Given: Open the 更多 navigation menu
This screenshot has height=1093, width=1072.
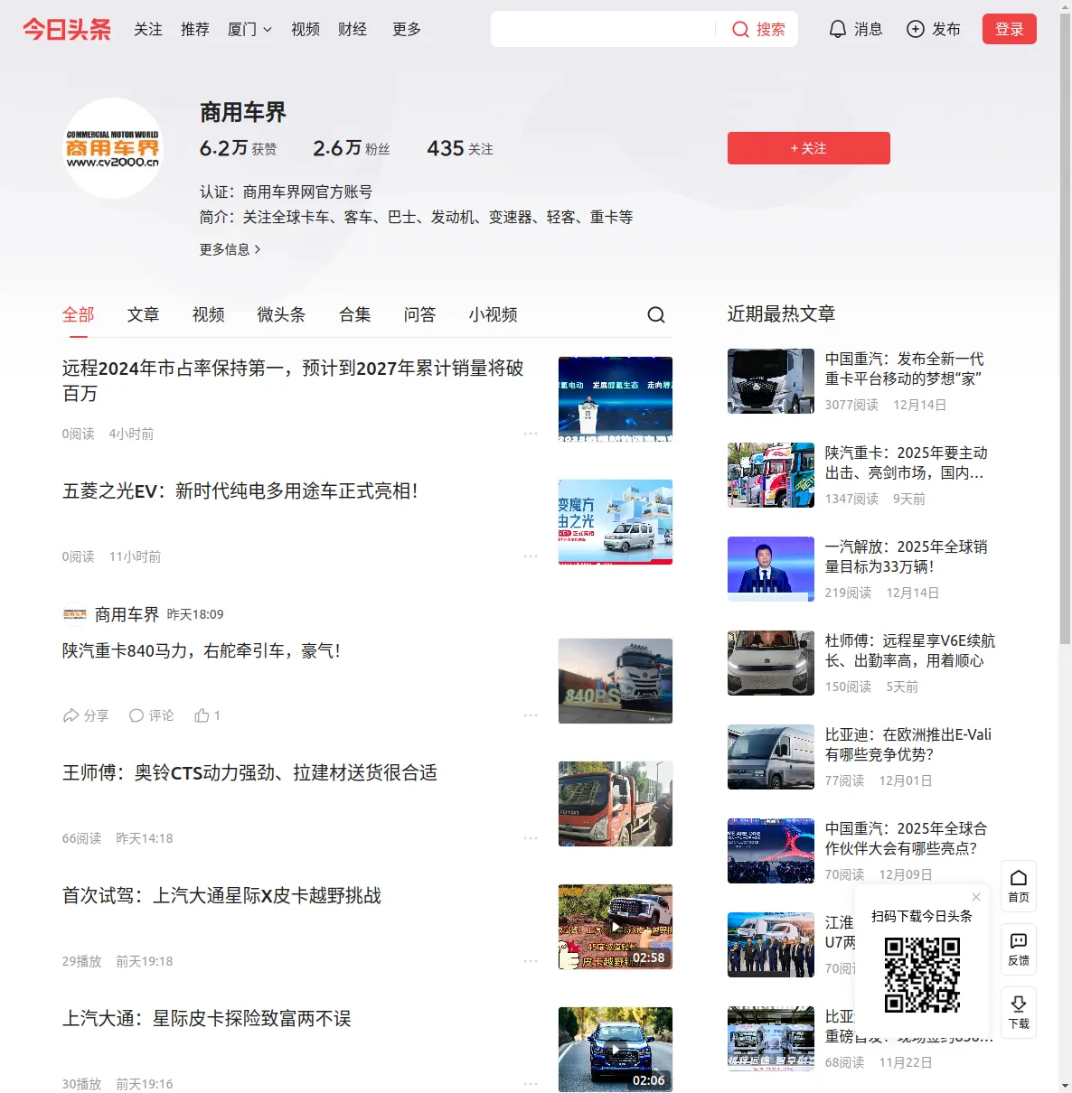Looking at the screenshot, I should click(x=407, y=30).
